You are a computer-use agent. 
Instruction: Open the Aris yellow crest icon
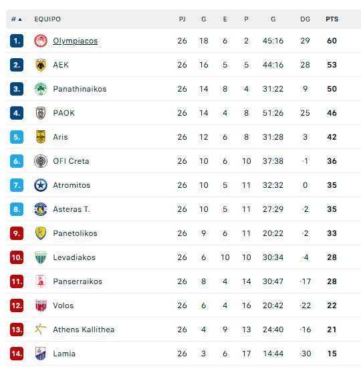(x=41, y=137)
